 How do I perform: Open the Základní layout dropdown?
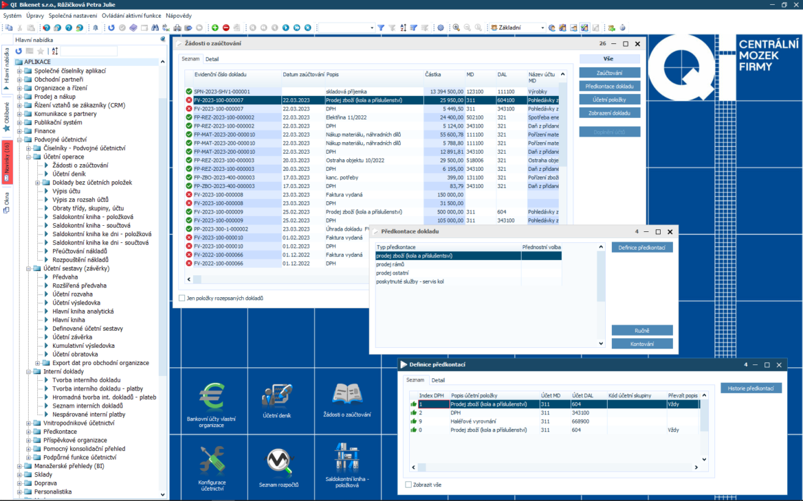pos(542,28)
